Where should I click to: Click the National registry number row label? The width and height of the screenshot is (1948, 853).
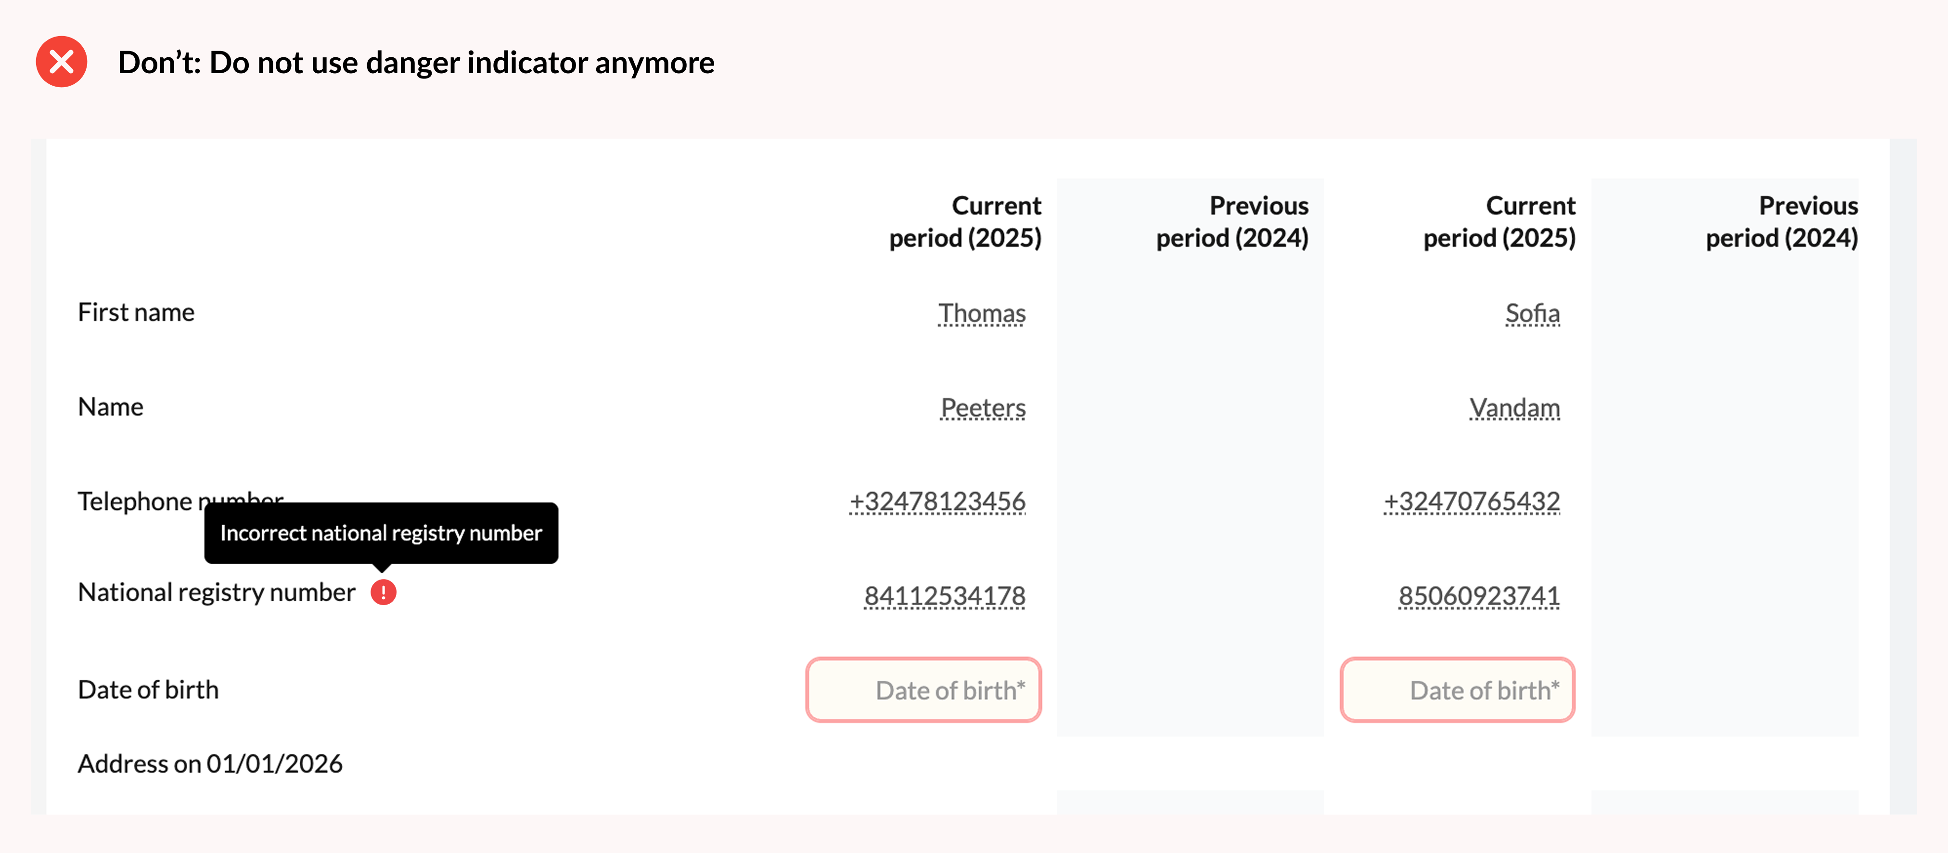[216, 592]
